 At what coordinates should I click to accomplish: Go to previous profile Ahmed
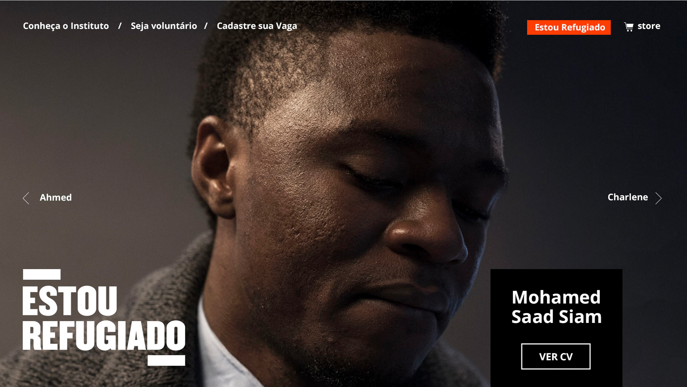[x=56, y=197]
